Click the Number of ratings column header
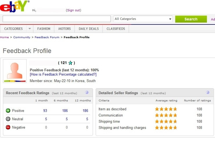 point(197,101)
